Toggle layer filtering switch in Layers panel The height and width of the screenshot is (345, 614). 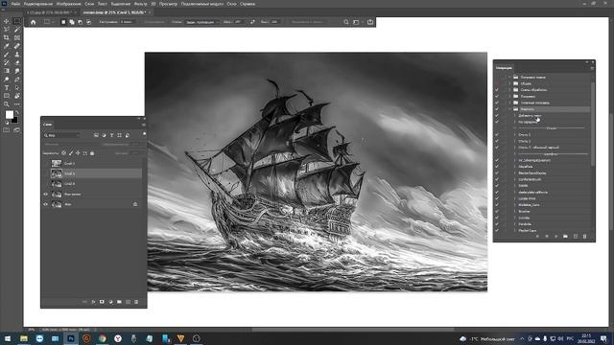(x=144, y=134)
